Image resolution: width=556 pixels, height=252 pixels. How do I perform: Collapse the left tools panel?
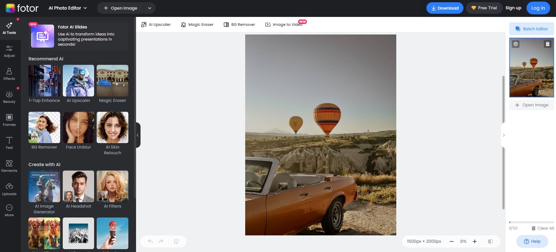(138, 135)
